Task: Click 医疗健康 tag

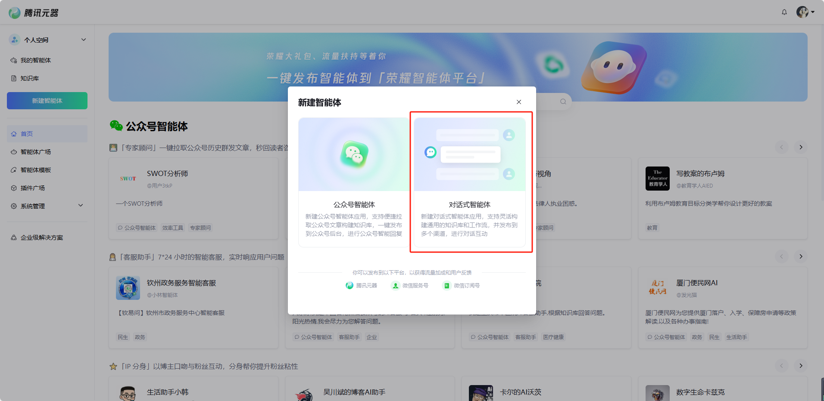Action: [553, 337]
